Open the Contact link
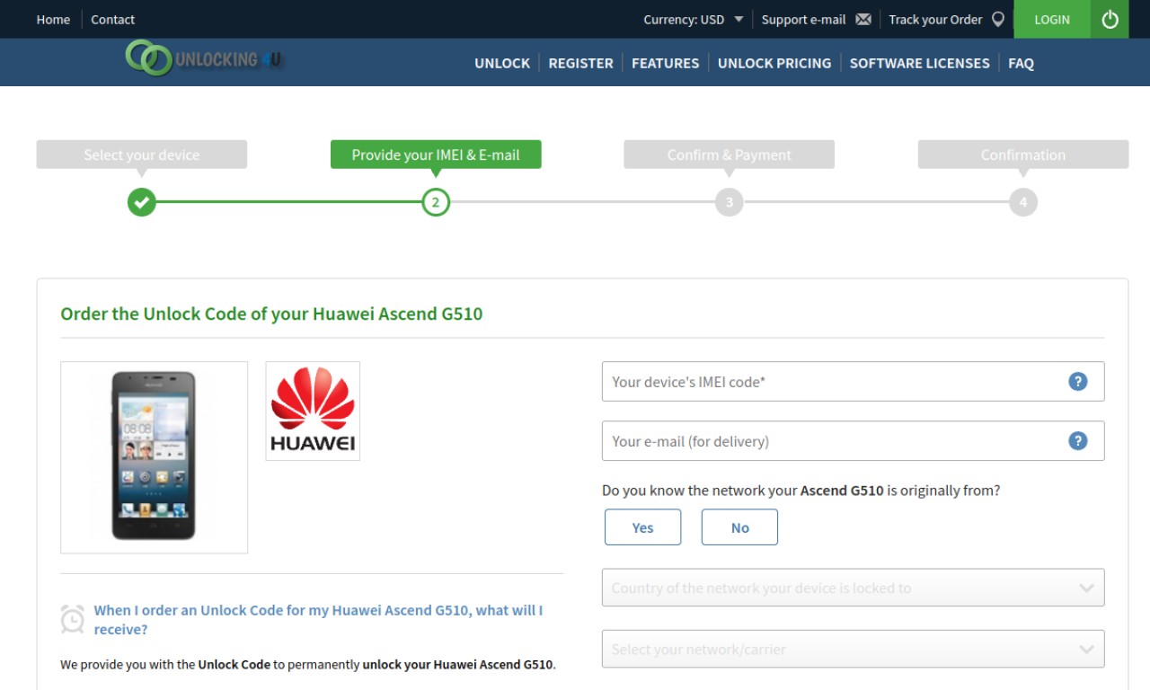The image size is (1150, 690). (x=112, y=19)
